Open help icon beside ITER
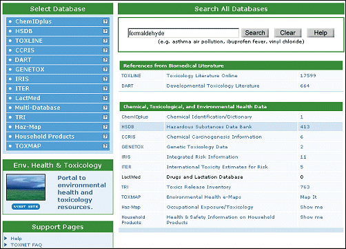The image size is (346, 249). [105, 88]
